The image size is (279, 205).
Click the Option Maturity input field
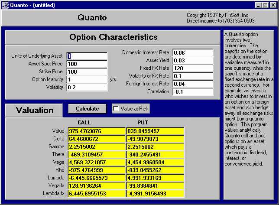[87, 80]
